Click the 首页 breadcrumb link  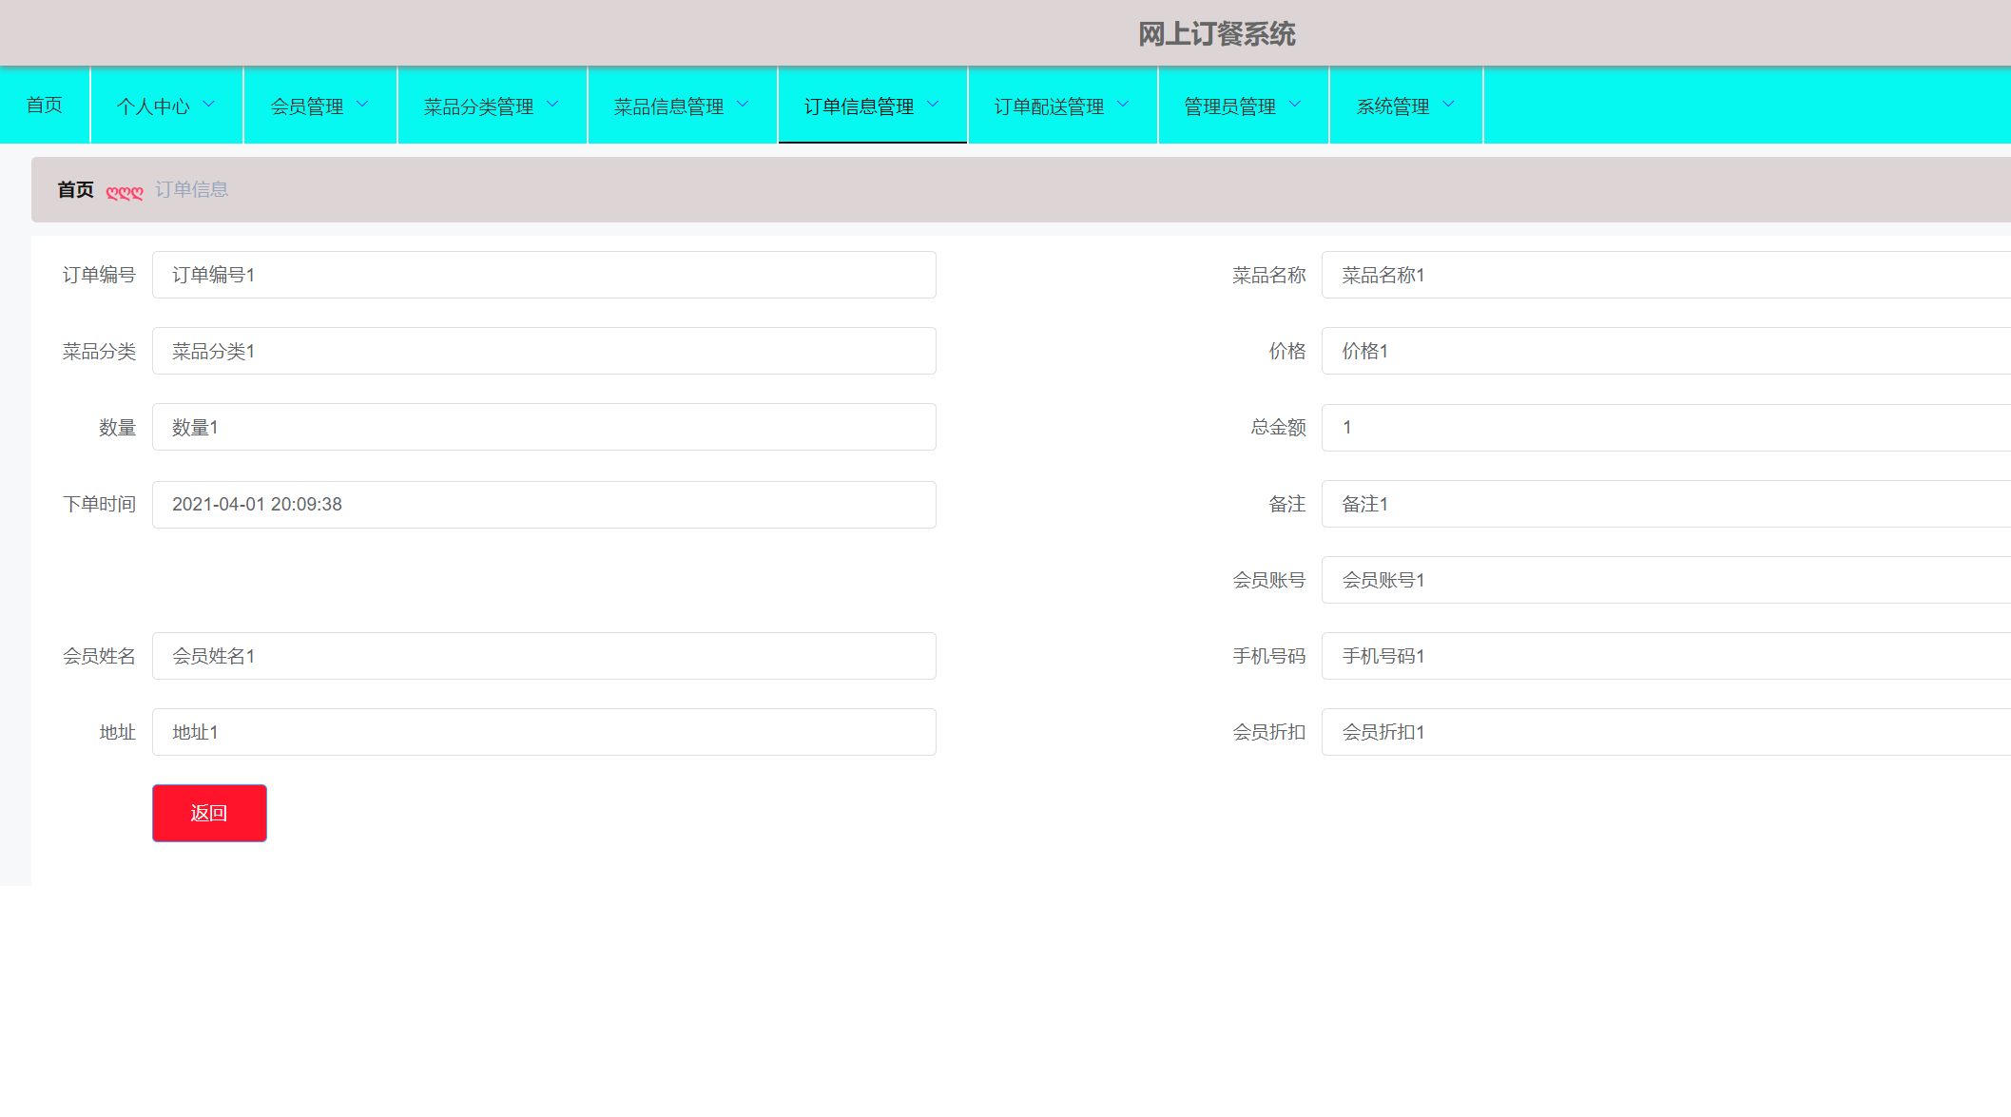coord(76,190)
